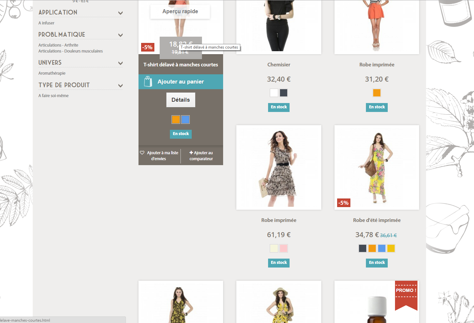Click the woman in hat dress image
474x323 pixels.
coord(279,302)
